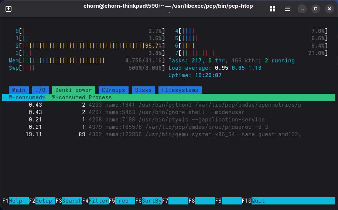Click F1 Help in the function bar

[15, 201]
